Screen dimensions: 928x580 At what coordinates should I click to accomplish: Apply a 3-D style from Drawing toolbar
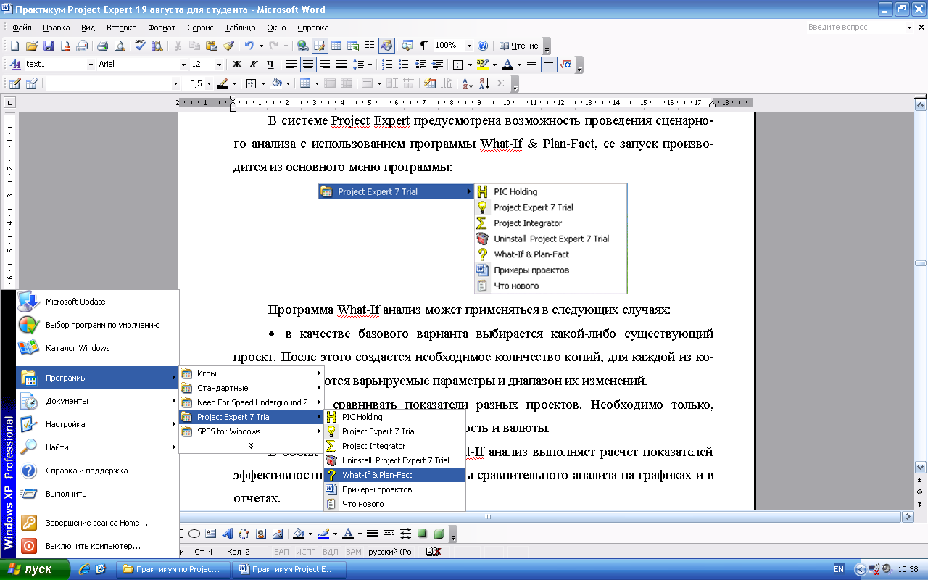[439, 534]
